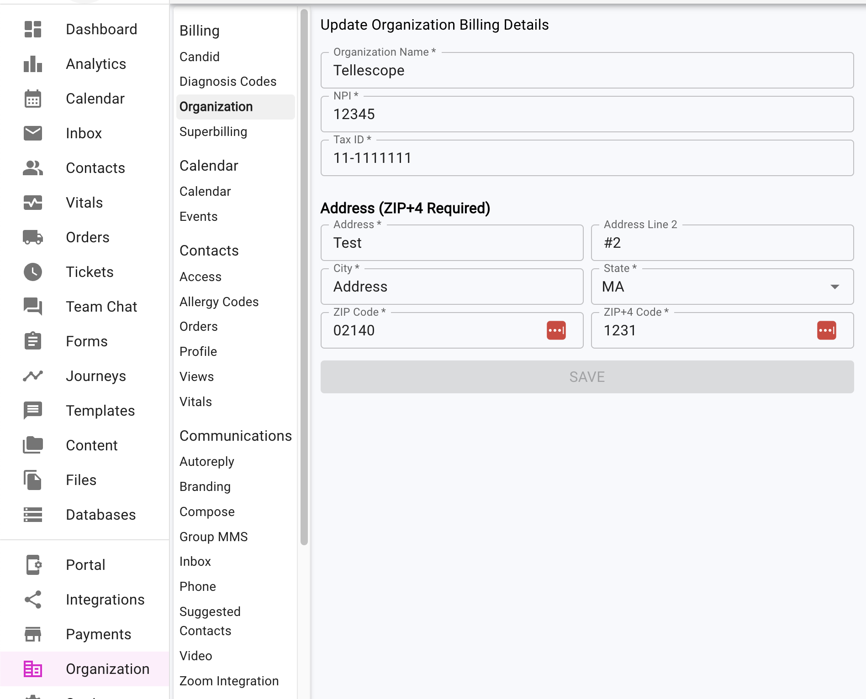Click the Contacts people icon
The image size is (866, 699).
pyautogui.click(x=33, y=168)
